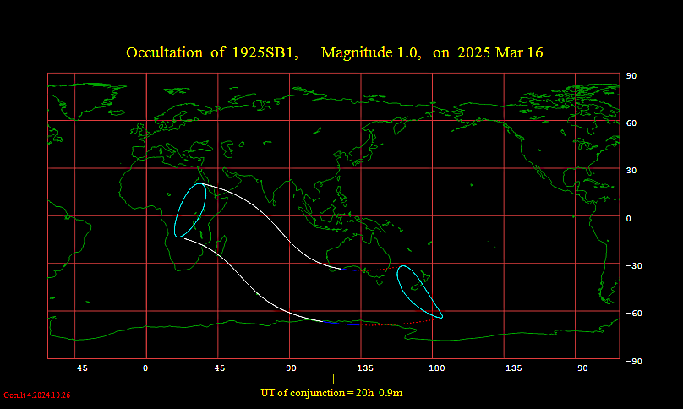Click the -135 longitude label

click(x=510, y=368)
